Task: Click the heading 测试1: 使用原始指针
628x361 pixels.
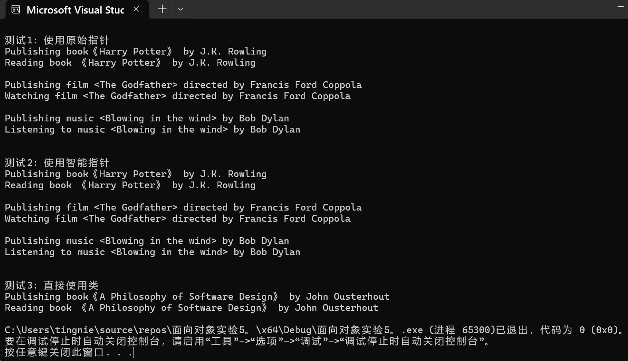Action: pos(57,40)
